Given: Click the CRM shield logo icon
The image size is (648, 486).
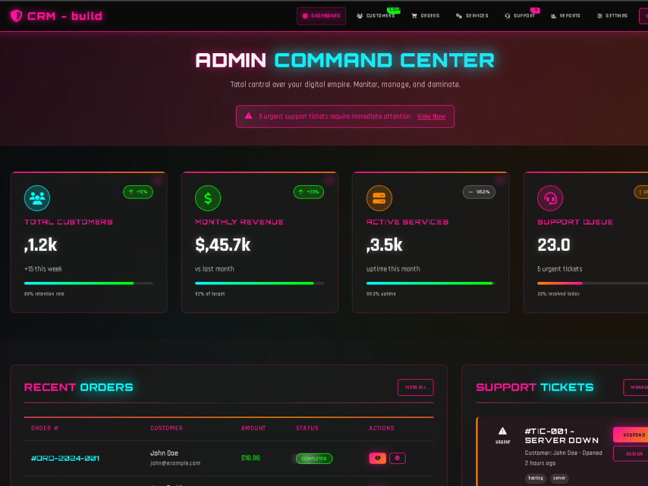Looking at the screenshot, I should click(x=16, y=16).
